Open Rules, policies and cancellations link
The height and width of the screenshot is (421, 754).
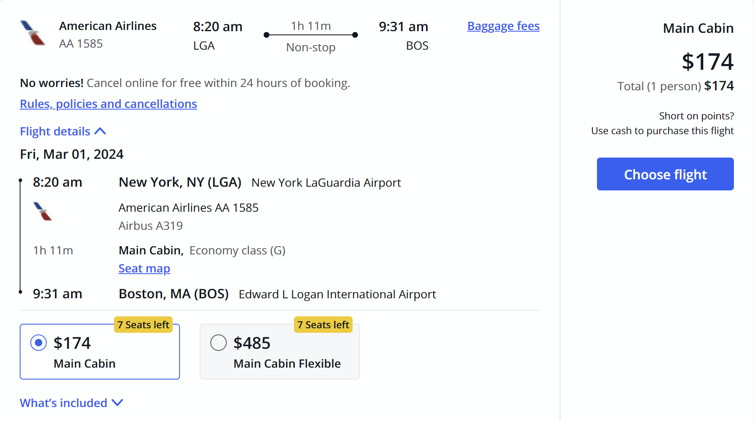pos(108,104)
